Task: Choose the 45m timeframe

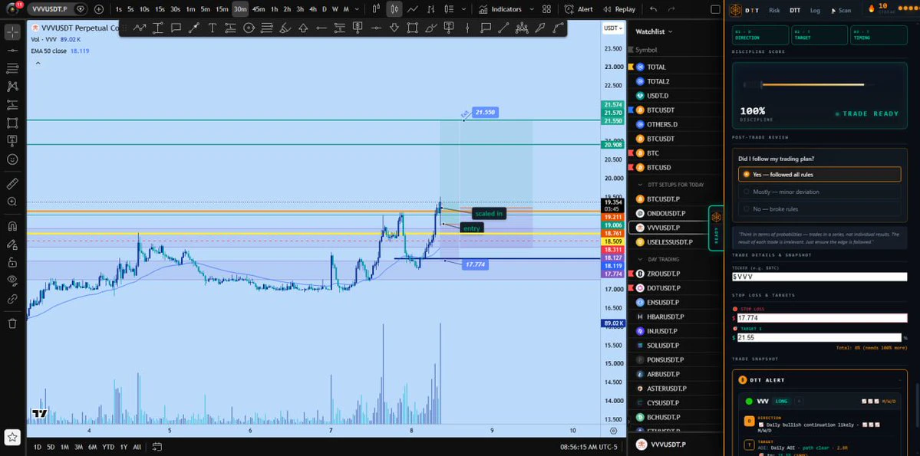Action: point(258,9)
